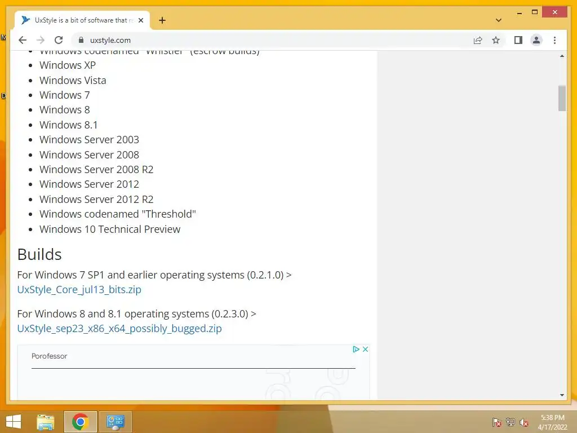Click 'Windows Server 2003' text
The width and height of the screenshot is (577, 433).
pos(90,140)
